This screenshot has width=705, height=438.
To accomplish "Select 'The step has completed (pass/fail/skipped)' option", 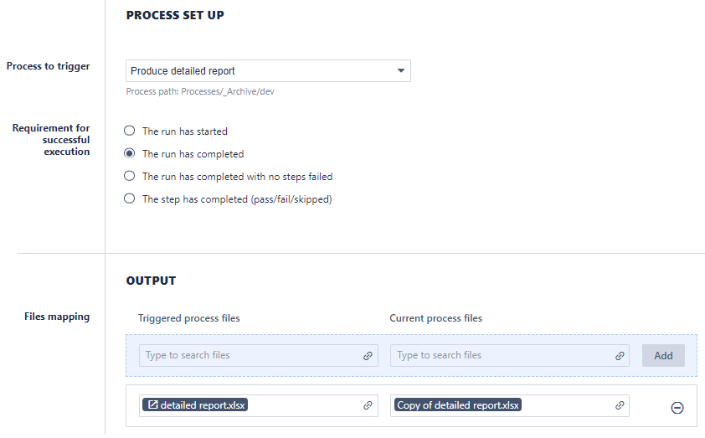I will click(x=129, y=199).
